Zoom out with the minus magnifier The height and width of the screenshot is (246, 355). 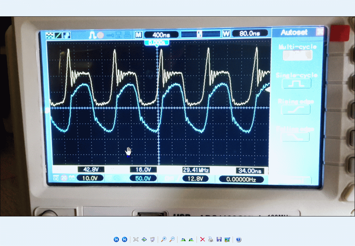click(x=172, y=239)
